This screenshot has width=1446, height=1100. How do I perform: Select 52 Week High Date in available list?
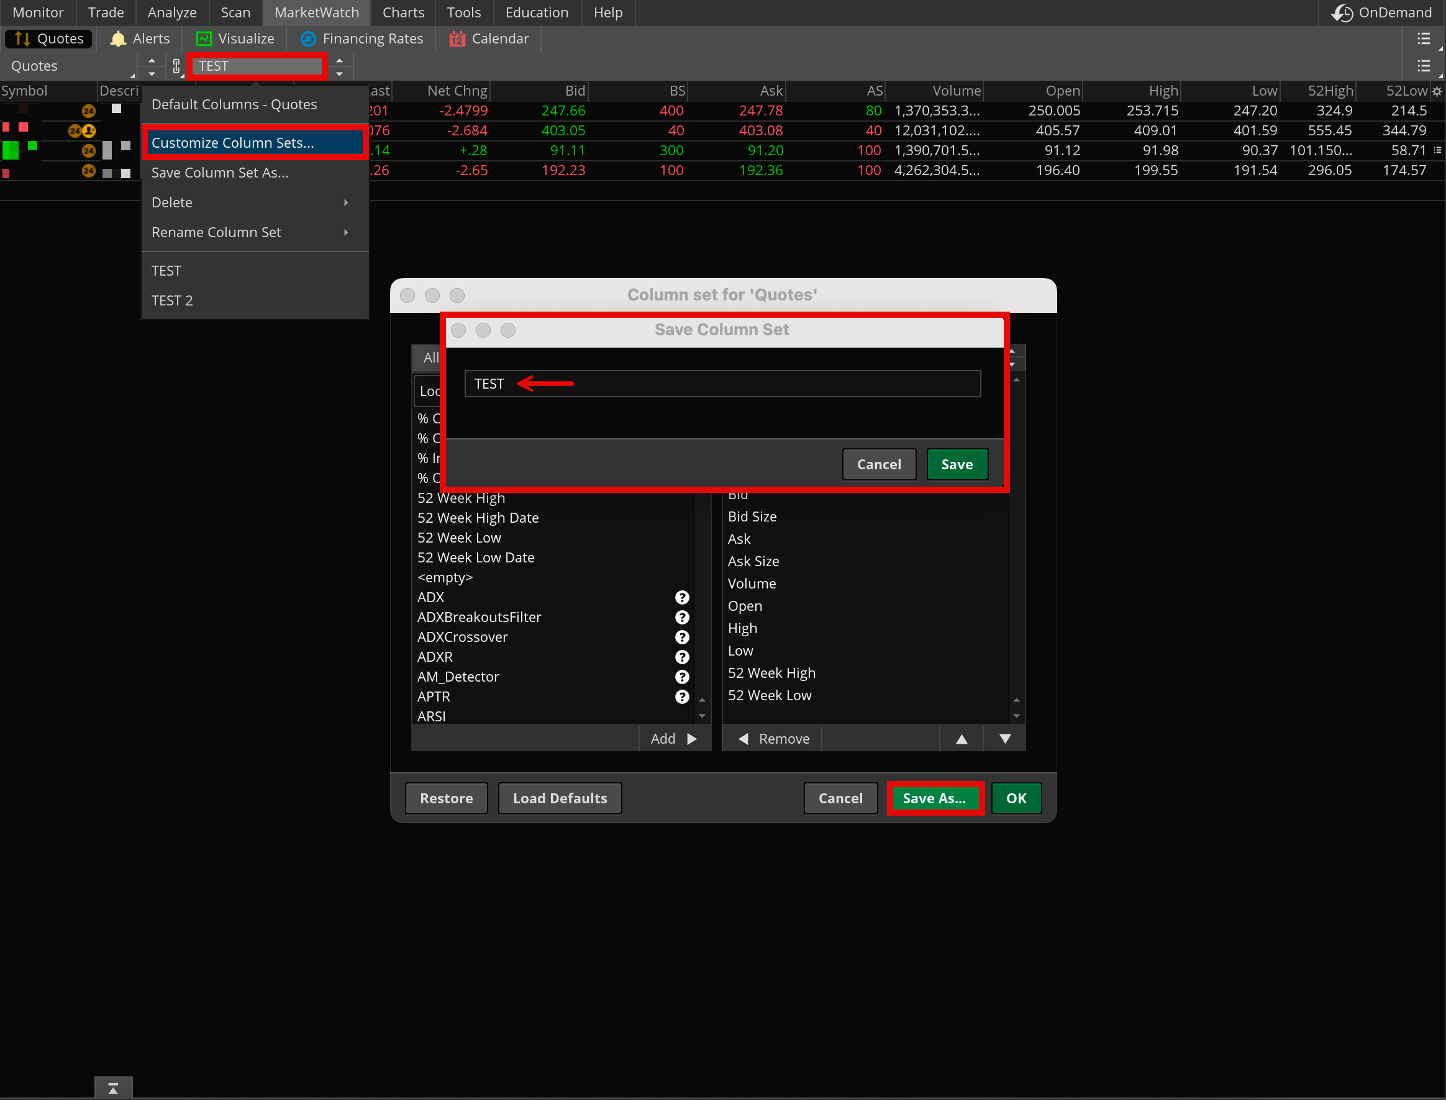553,518
